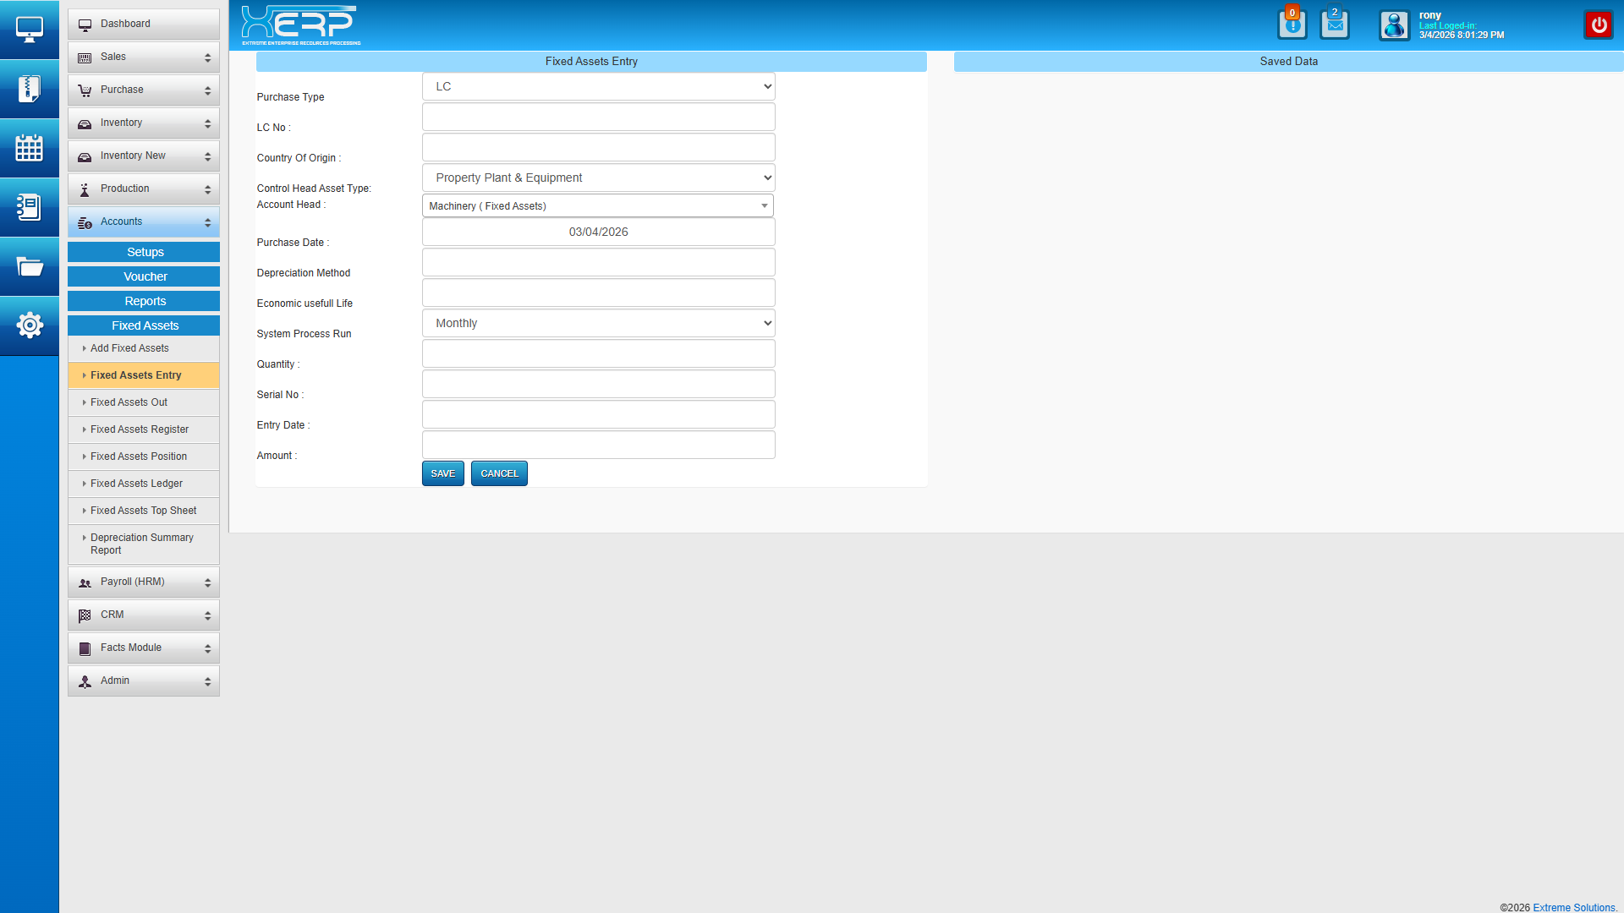Click the zipped document sidebar icon

[30, 89]
